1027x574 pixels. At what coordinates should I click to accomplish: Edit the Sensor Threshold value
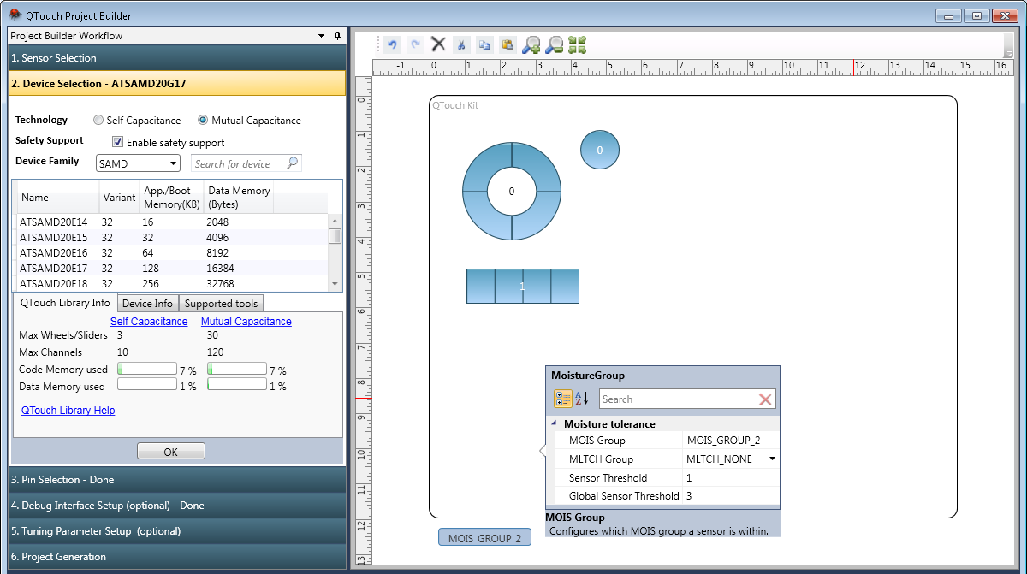pos(731,478)
